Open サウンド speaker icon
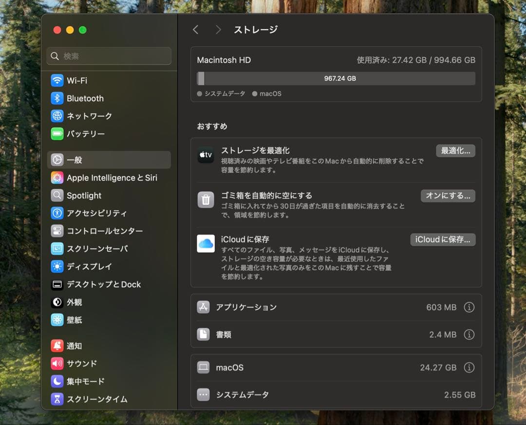Viewport: 526px width, 425px height. (x=57, y=363)
